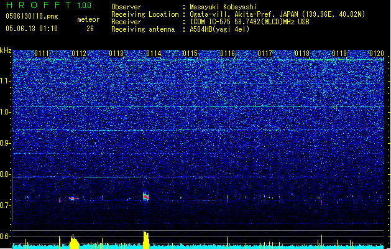Screen dimensions: 391x249
Task: Click the strong meteor echo near 0114
Action: click(x=146, y=197)
